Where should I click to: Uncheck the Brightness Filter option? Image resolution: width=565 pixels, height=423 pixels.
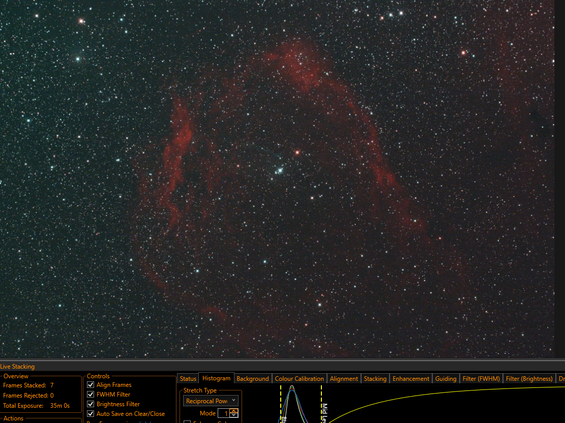[x=91, y=404]
